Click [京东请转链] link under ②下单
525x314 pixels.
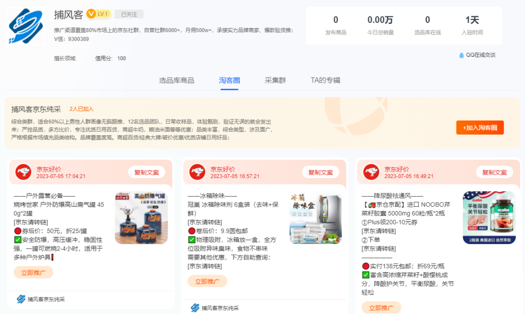pos(379,248)
